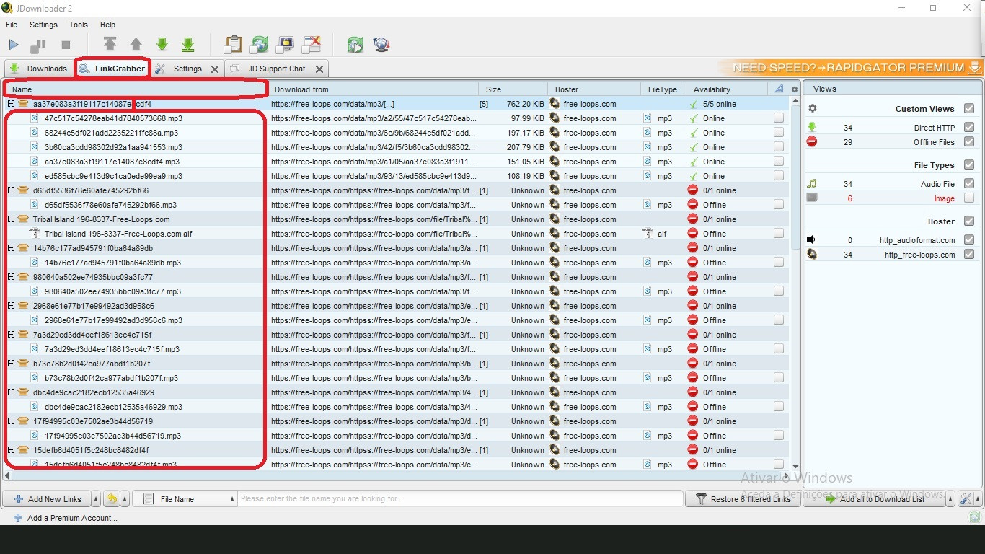985x554 pixels.
Task: Collapse the dbc4de9cac2182ecb12535a46929 package
Action: tap(11, 392)
